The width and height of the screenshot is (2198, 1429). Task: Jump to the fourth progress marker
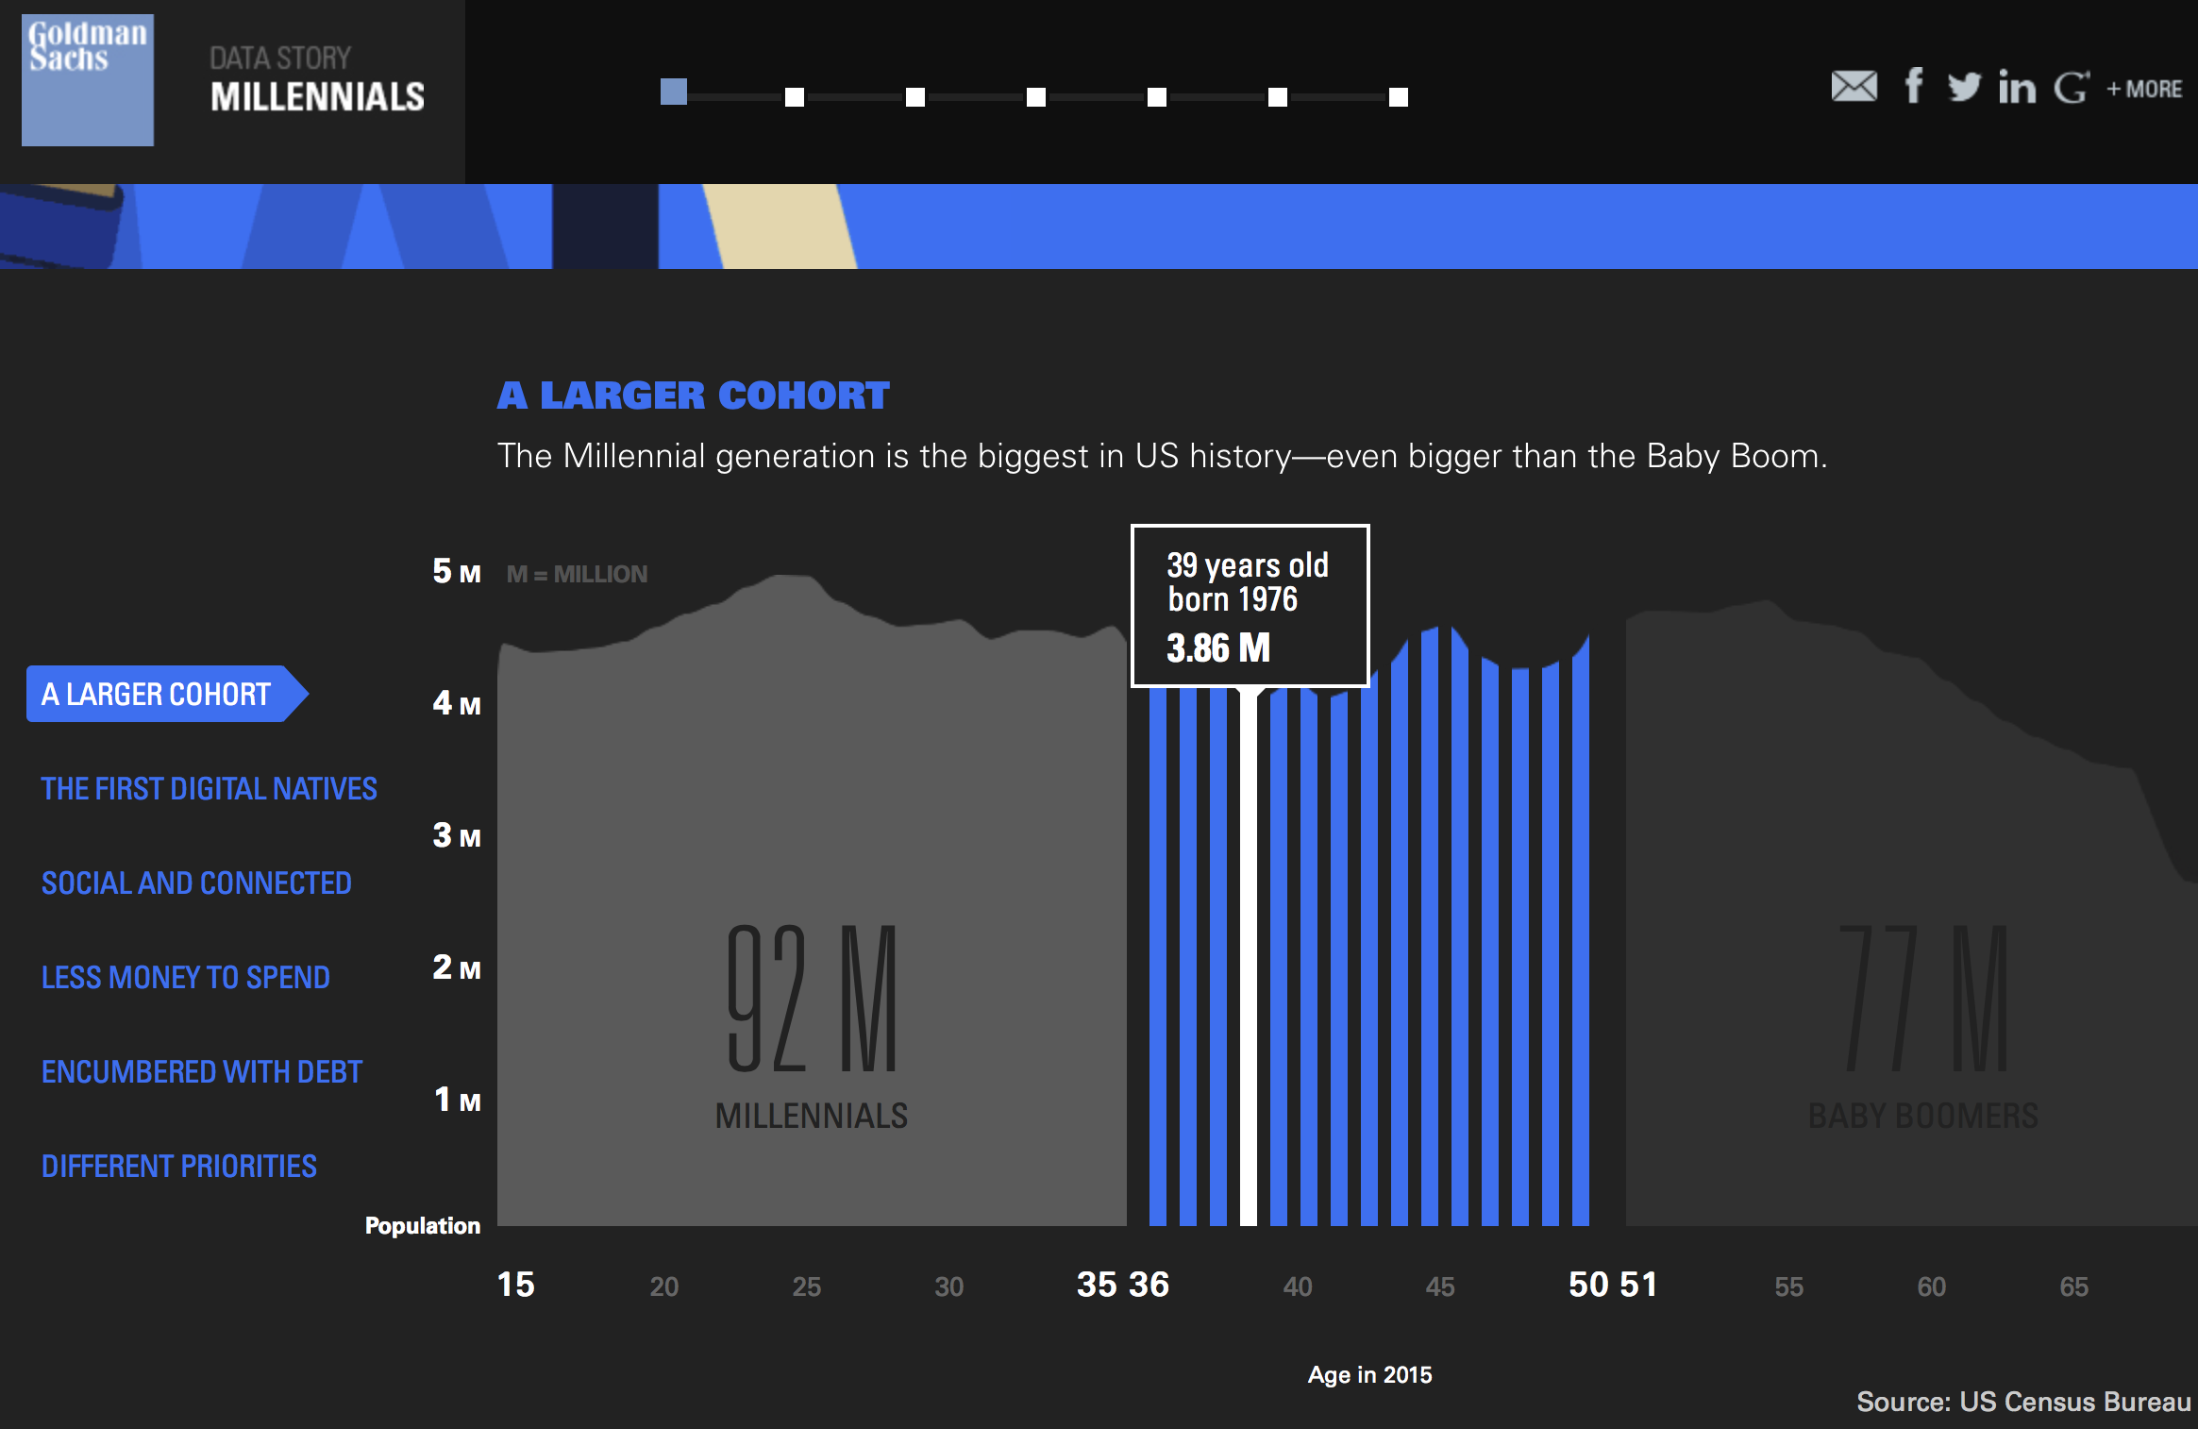click(1036, 97)
